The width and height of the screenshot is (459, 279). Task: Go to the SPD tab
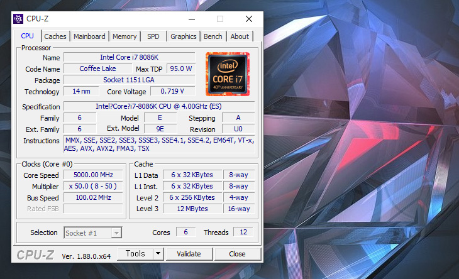(x=153, y=36)
